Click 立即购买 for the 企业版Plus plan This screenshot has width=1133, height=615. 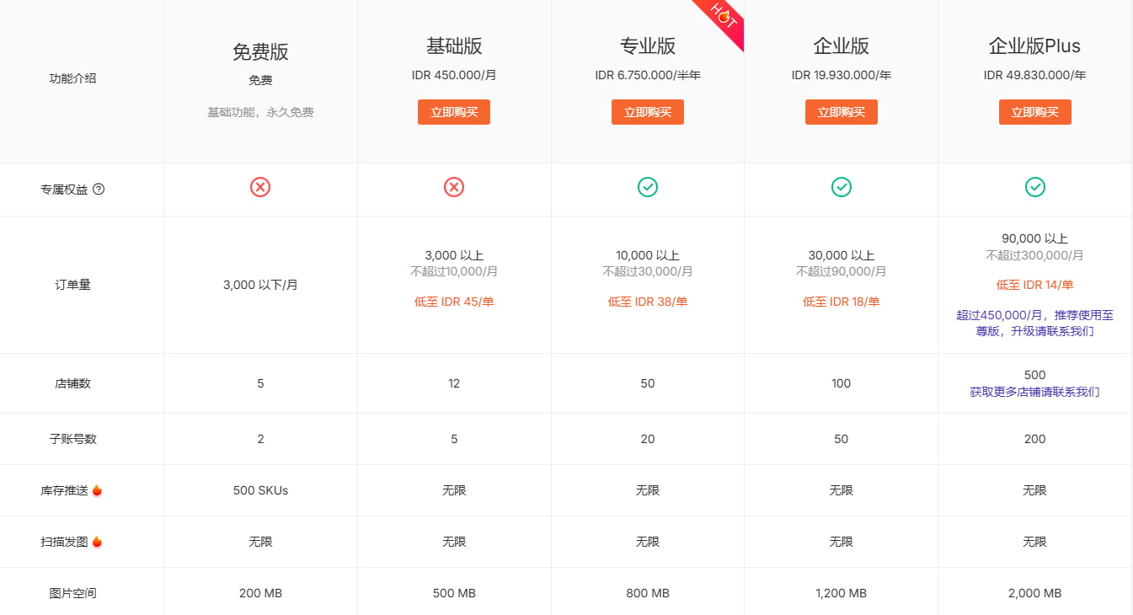coord(1034,111)
